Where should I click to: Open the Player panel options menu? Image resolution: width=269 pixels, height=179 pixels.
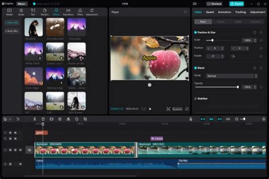(x=185, y=12)
